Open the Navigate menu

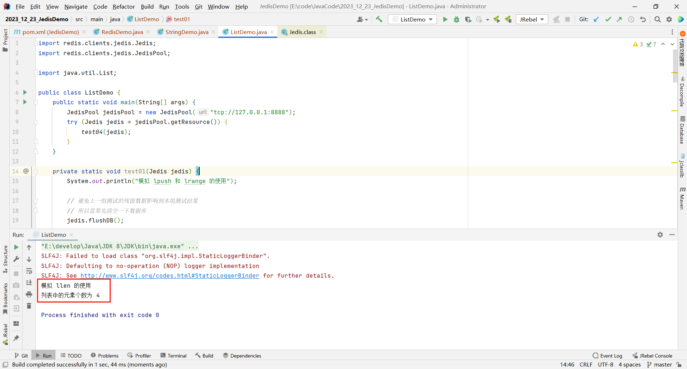76,6
